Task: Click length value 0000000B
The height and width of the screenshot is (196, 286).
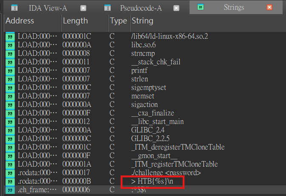Action: click(x=76, y=181)
